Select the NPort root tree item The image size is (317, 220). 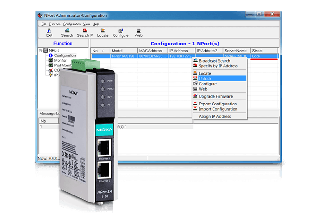pyautogui.click(x=54, y=50)
